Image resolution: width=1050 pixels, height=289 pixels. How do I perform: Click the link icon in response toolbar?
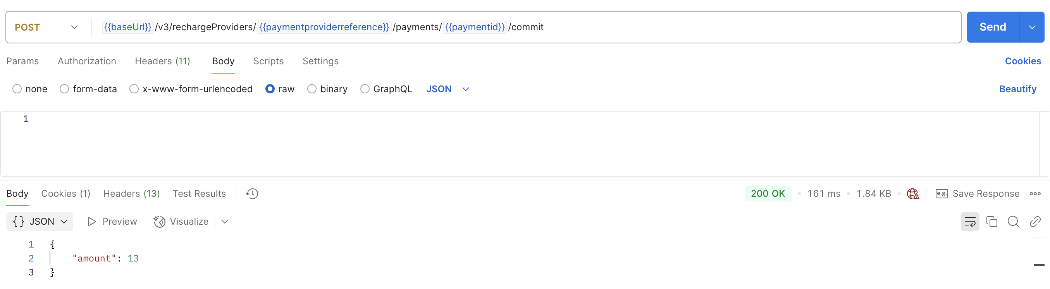pos(1035,222)
